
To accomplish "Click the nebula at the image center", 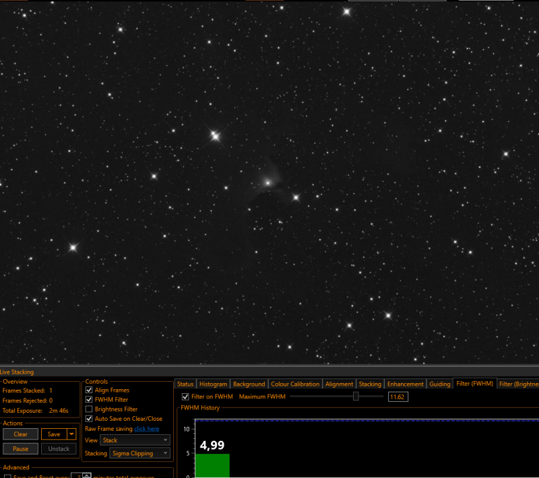I will [x=267, y=182].
